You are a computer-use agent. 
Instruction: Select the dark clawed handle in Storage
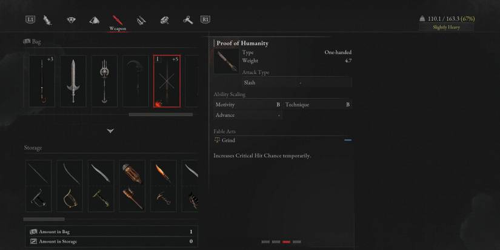[x=190, y=199]
